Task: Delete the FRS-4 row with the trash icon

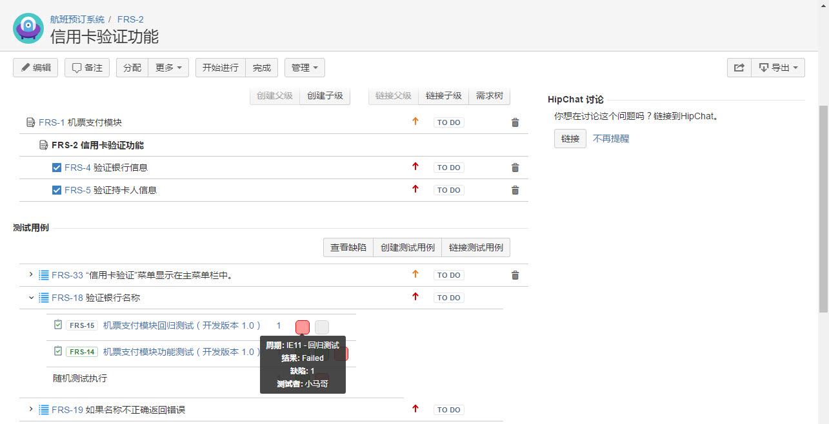Action: click(515, 168)
